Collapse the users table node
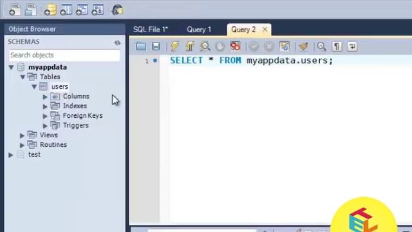 (34, 87)
